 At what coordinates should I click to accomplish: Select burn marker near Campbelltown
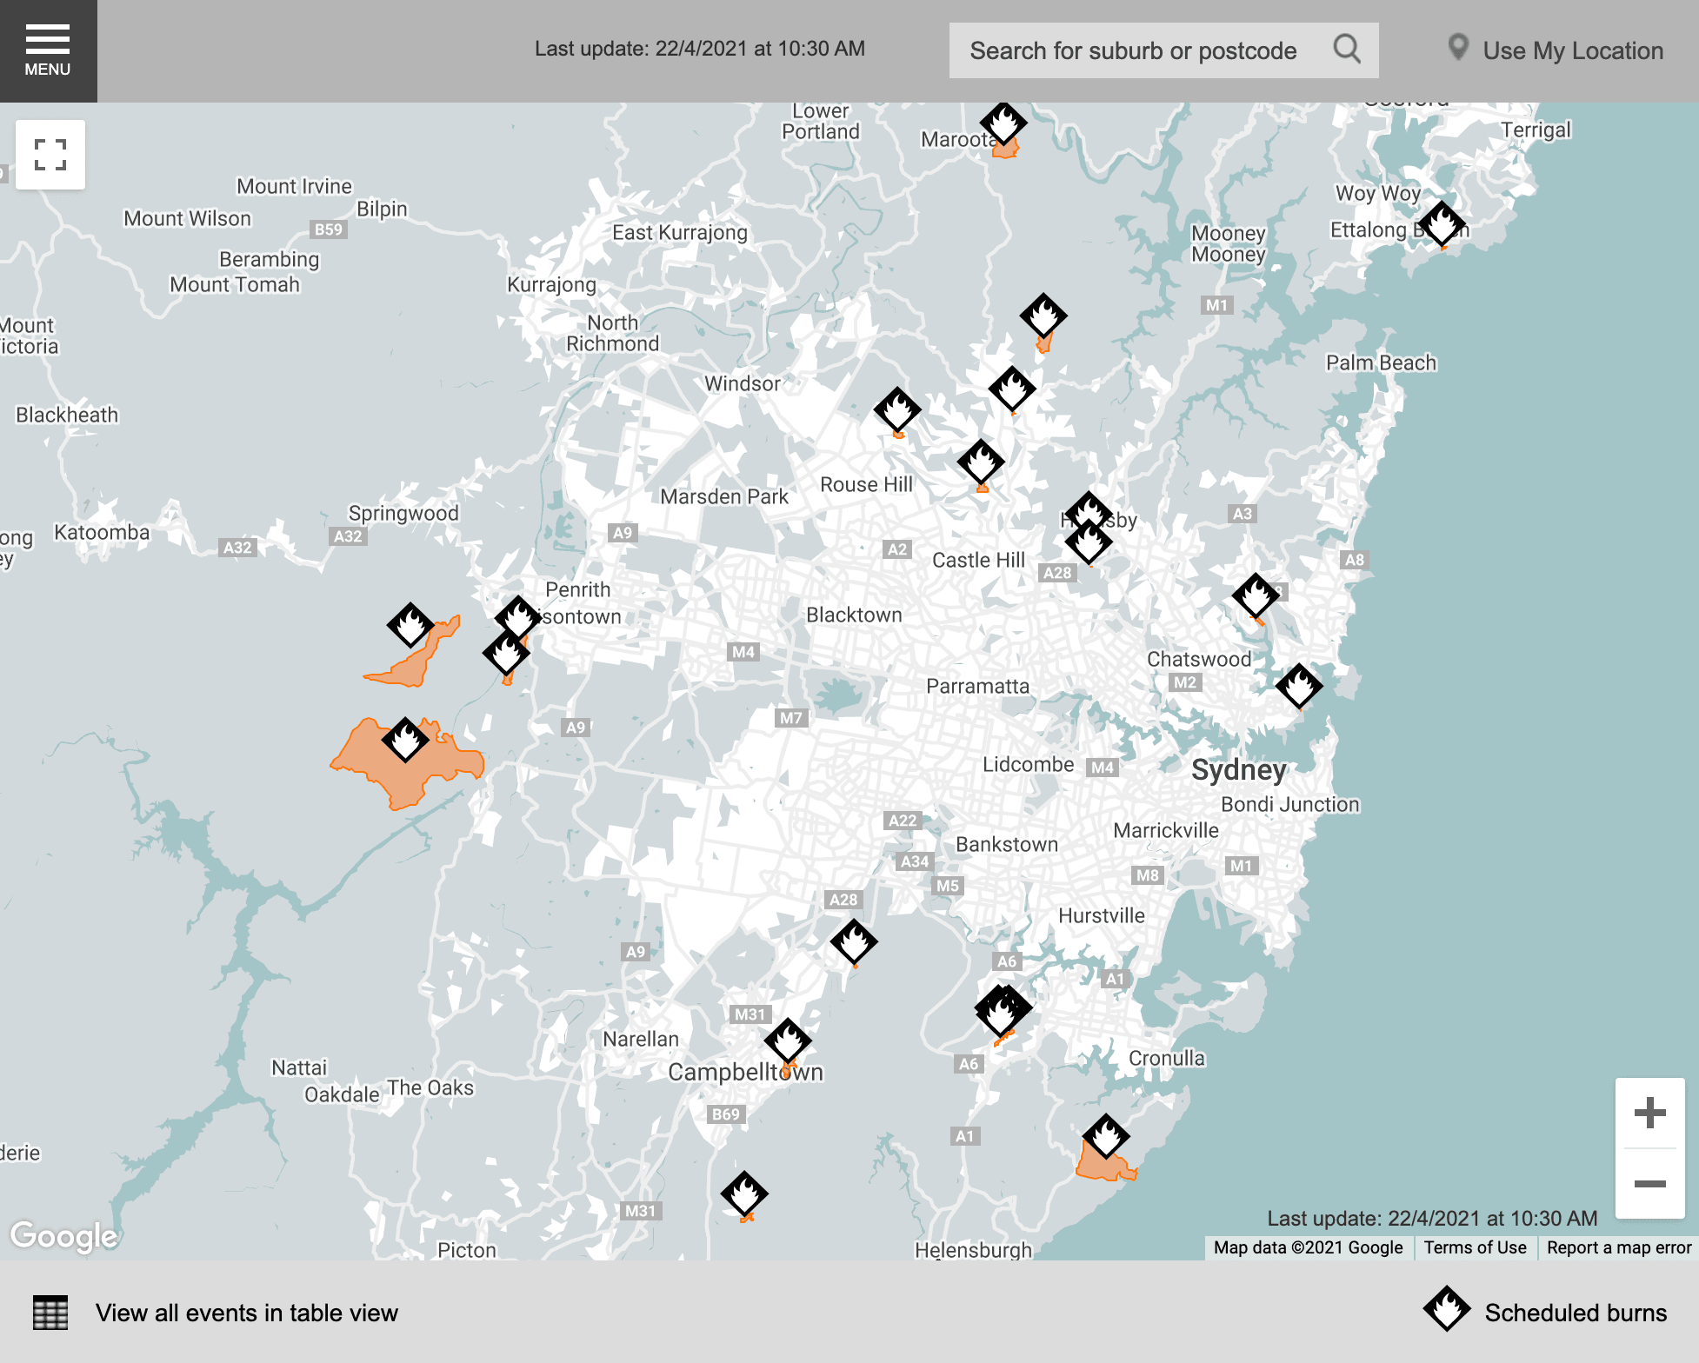788,1041
